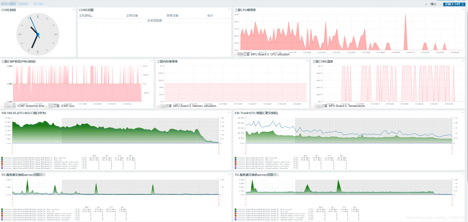Open the 三层ICMP状态 widget three-dot menu
The image size is (468, 222).
tap(152, 61)
